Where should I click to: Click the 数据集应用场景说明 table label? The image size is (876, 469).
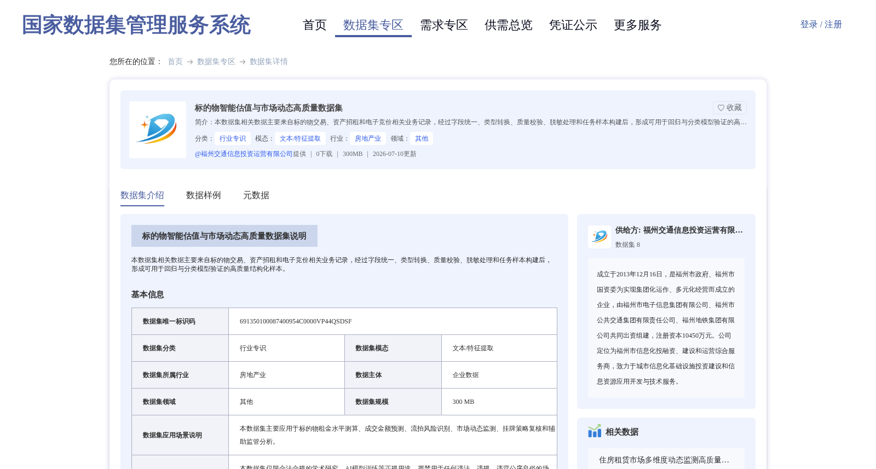[x=172, y=435]
